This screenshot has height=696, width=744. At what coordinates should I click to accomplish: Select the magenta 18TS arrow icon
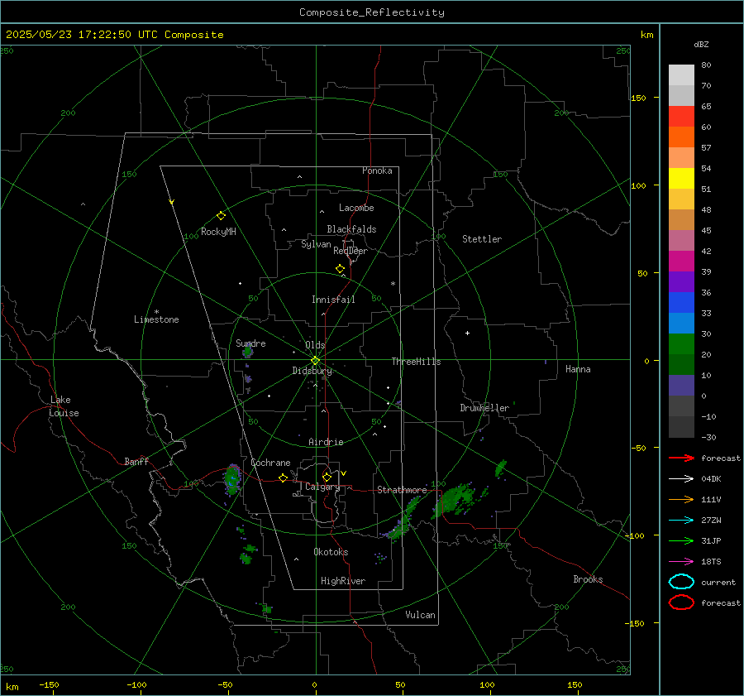point(681,562)
